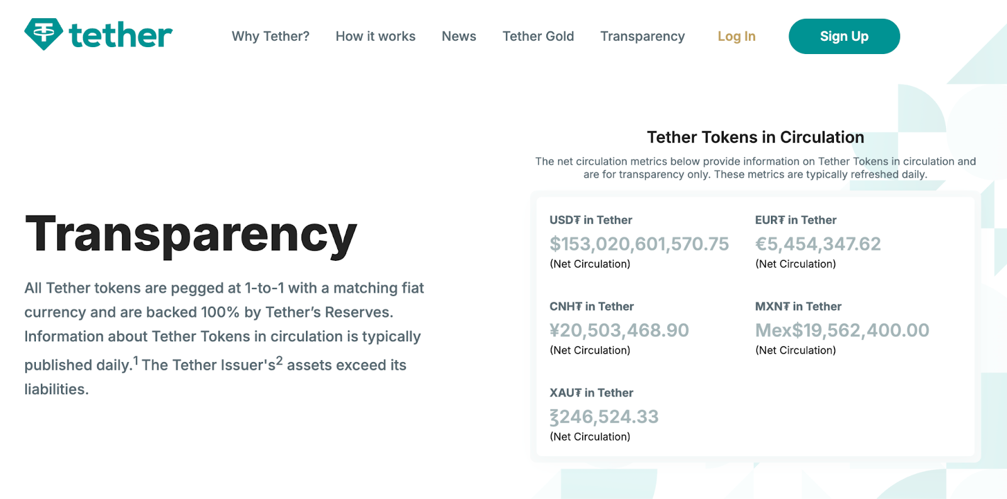Click the large Transparency page heading
This screenshot has width=1007, height=499.
(x=191, y=235)
